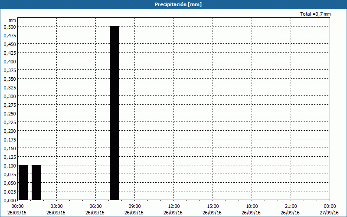Click the 0,275 y-axis label
This screenshot has height=217, width=347.
point(10,105)
